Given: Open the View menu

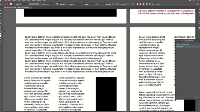Looking at the screenshot, I should (x=33, y=1).
